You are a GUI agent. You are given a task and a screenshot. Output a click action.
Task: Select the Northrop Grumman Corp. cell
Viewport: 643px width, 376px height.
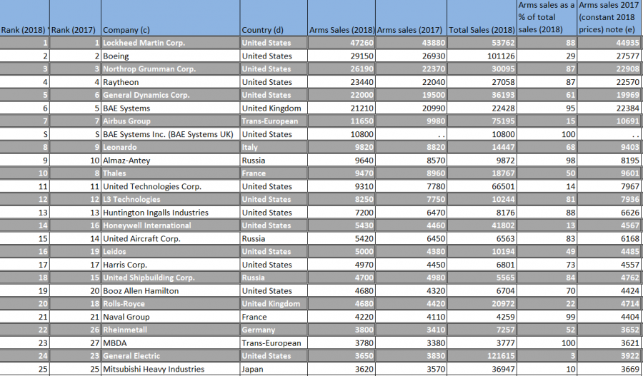pos(171,68)
